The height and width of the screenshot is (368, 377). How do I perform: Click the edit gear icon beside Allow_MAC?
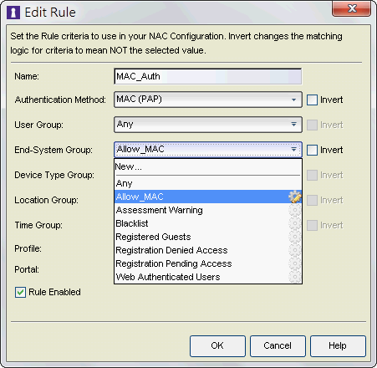pos(295,197)
